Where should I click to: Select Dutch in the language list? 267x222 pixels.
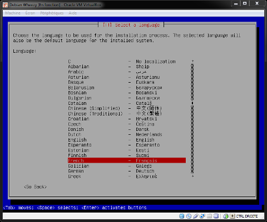coord(127,134)
